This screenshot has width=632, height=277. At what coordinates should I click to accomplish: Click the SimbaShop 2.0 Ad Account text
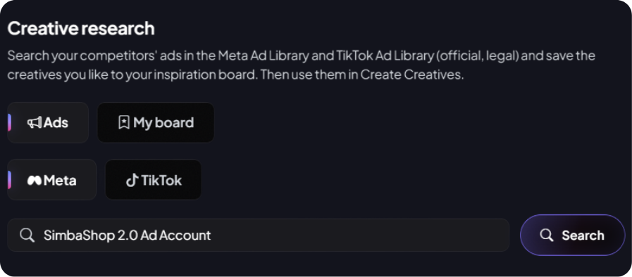point(127,236)
